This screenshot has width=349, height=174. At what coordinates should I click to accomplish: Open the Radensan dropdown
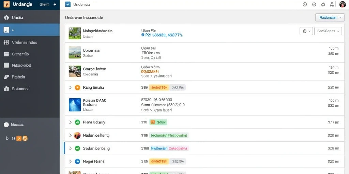330,18
